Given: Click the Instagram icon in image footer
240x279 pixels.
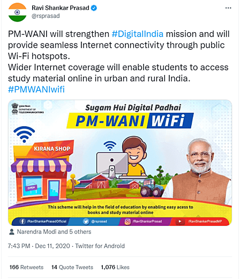Looking at the screenshot, I should [127, 222].
